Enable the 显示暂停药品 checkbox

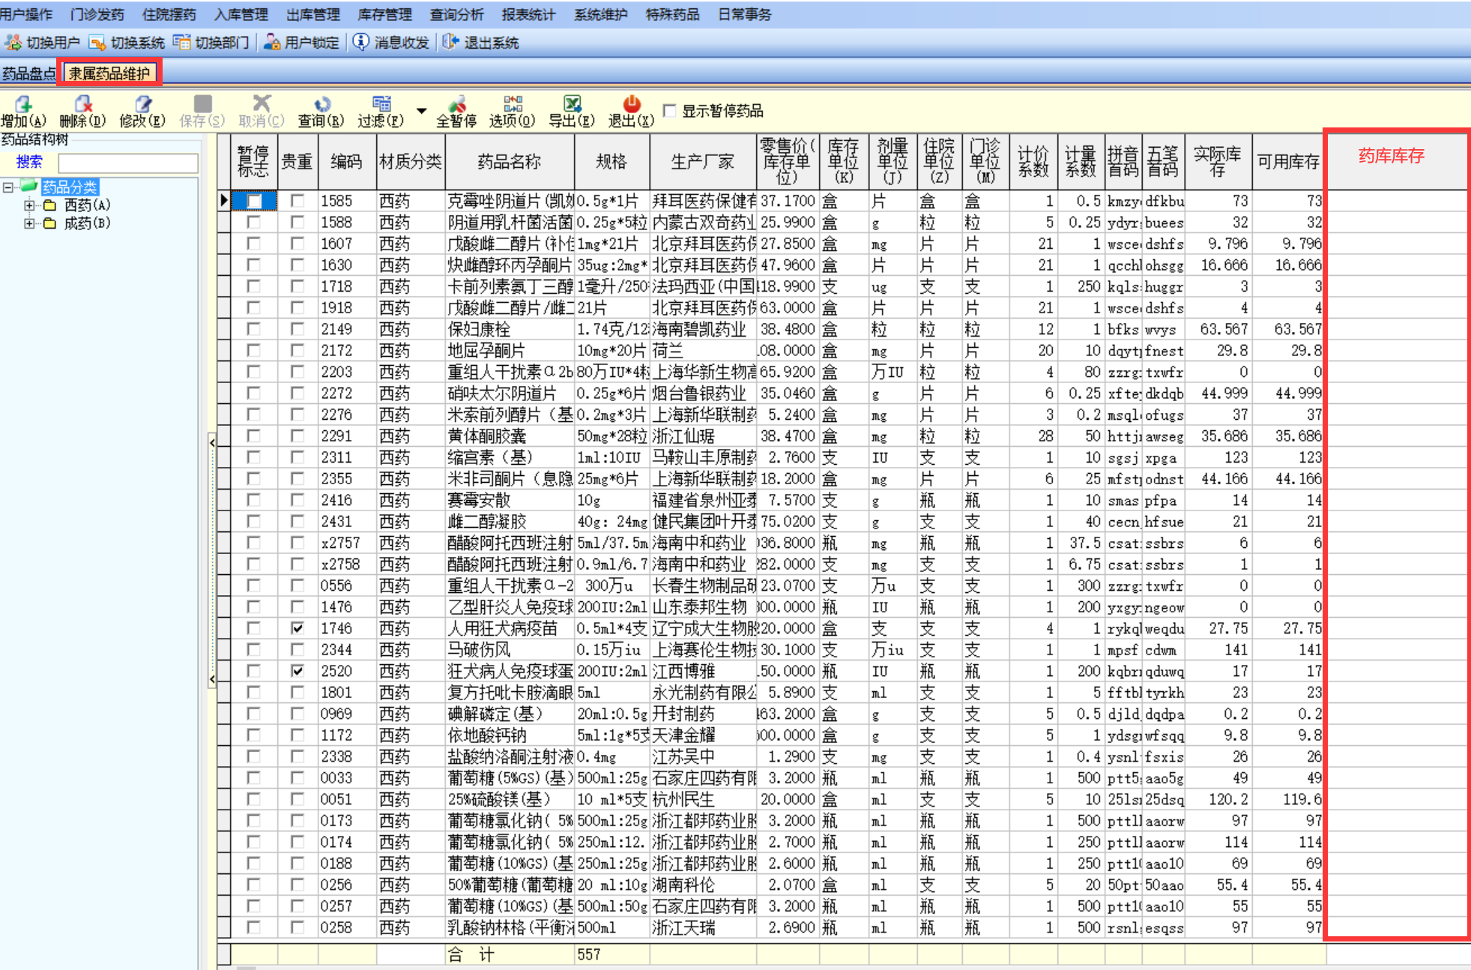pyautogui.click(x=670, y=111)
